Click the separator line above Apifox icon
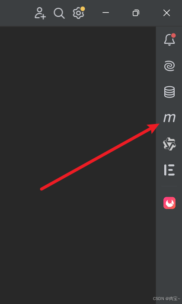 [x=169, y=186]
